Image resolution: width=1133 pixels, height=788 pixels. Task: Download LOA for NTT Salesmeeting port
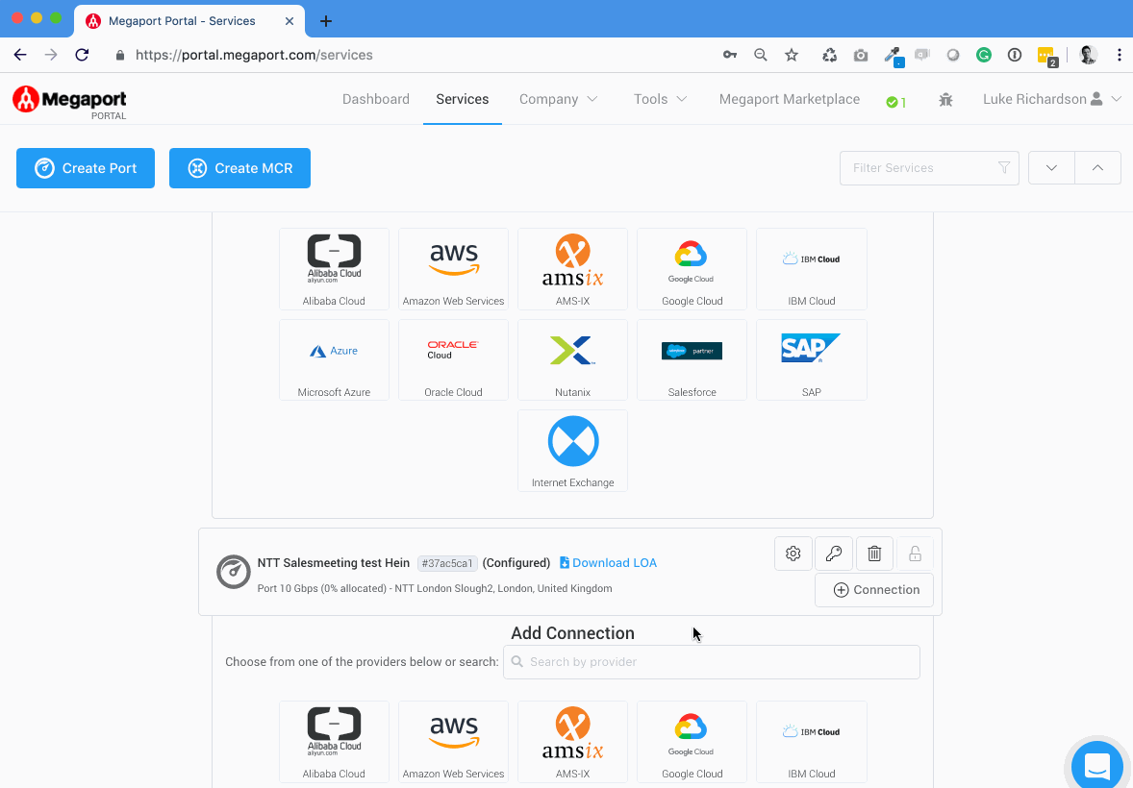(608, 562)
